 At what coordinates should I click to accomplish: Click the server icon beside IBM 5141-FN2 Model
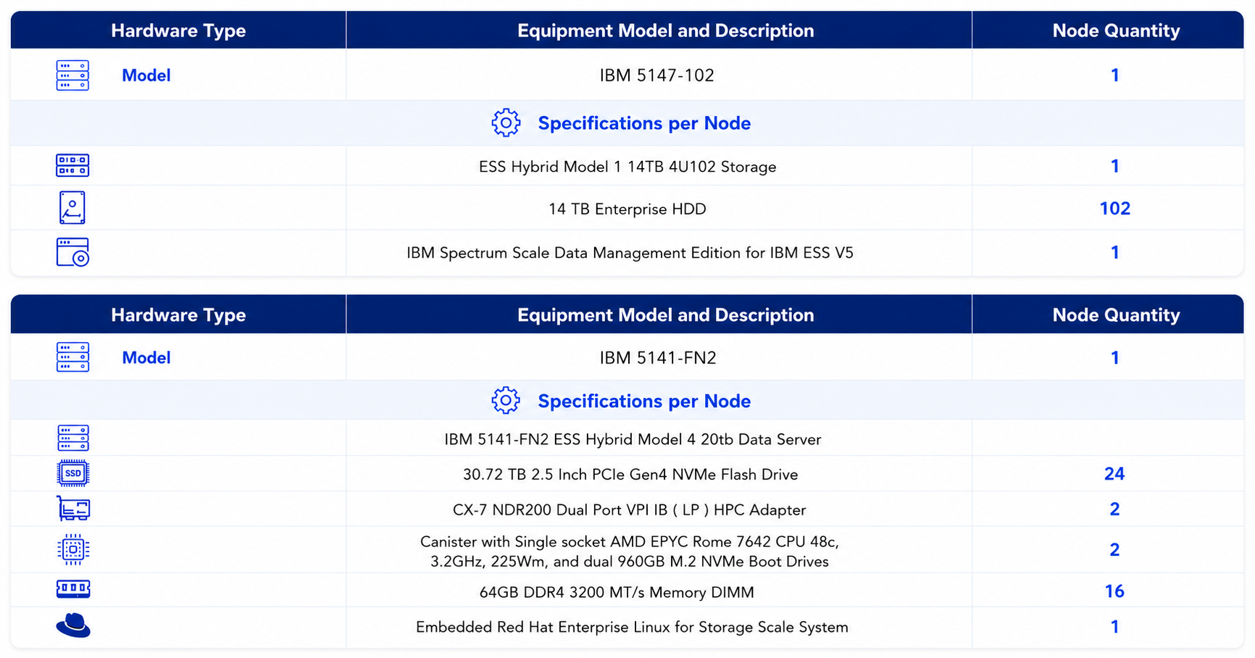[x=72, y=357]
